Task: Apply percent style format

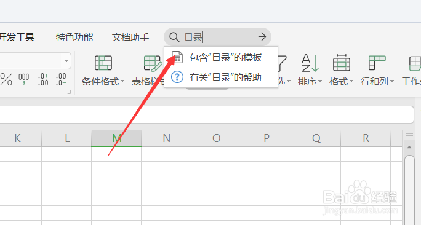Action: click(x=6, y=80)
